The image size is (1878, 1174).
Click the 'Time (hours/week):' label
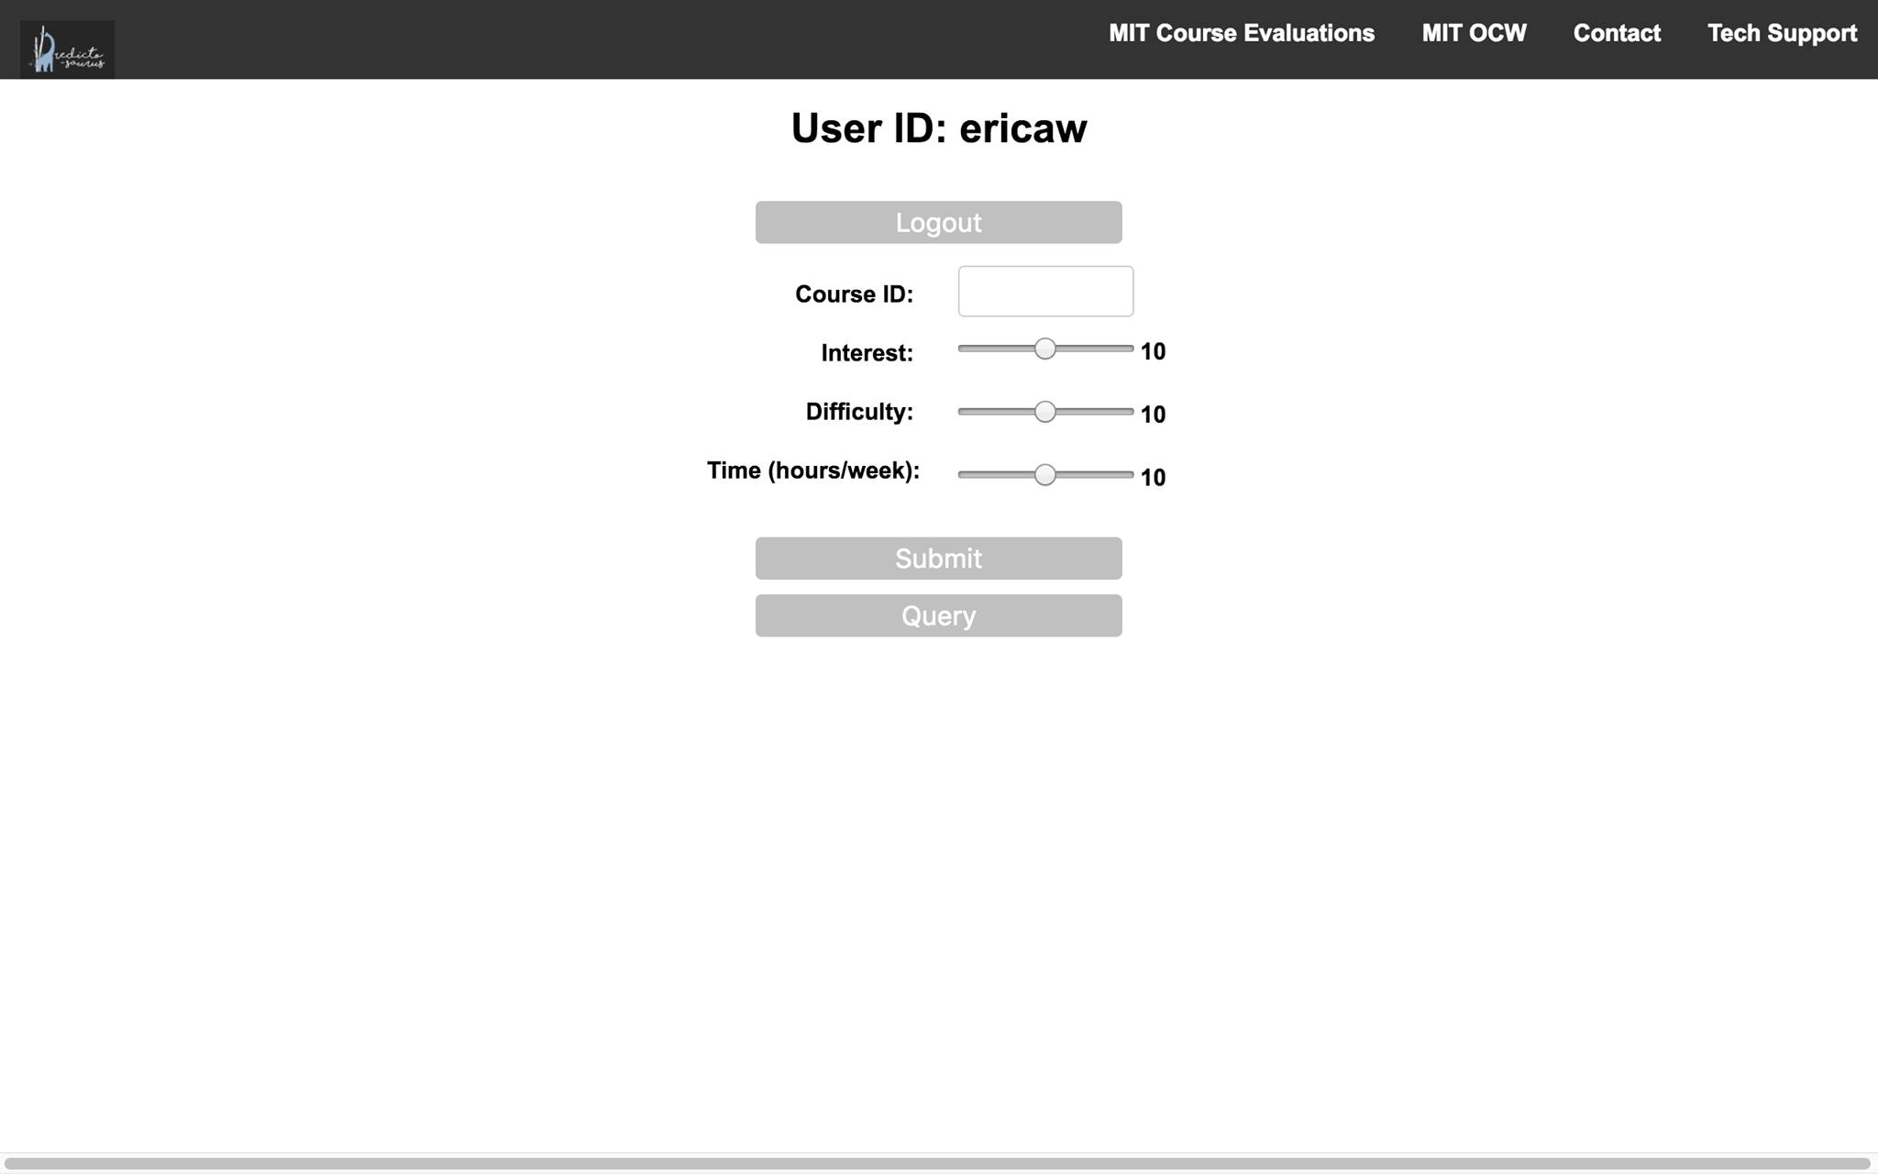click(x=812, y=471)
